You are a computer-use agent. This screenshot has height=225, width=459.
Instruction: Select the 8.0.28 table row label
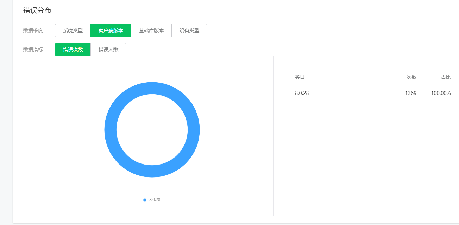[x=302, y=93]
